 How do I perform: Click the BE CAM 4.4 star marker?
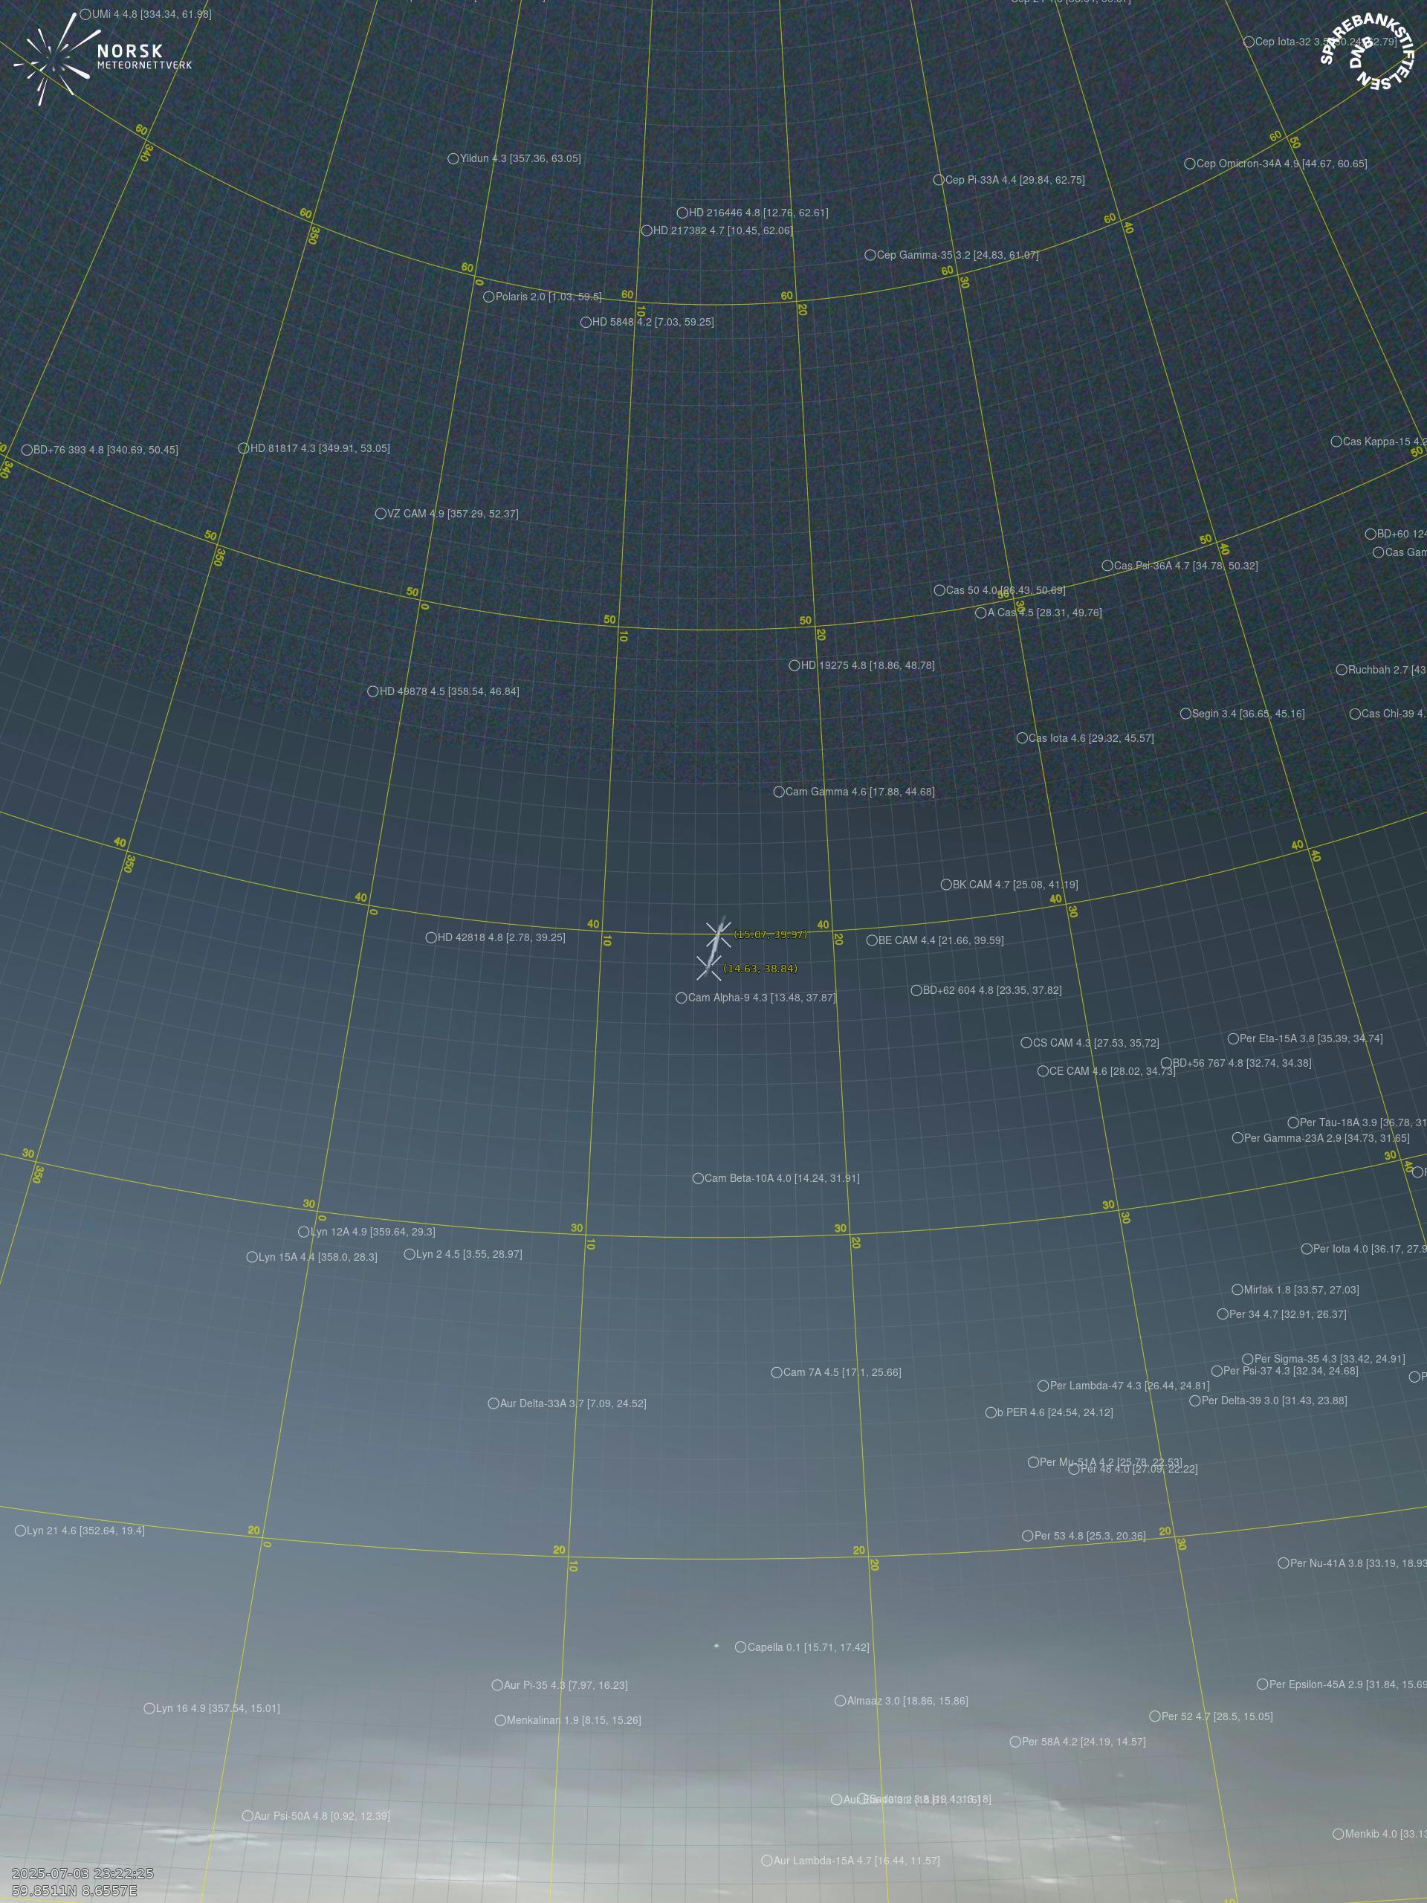(871, 940)
